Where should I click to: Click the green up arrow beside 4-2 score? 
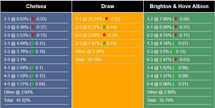33,76
